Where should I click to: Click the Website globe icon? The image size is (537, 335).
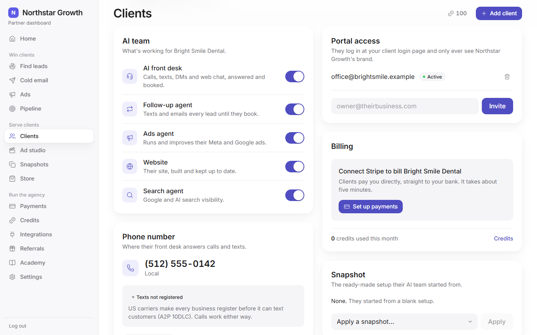[130, 166]
